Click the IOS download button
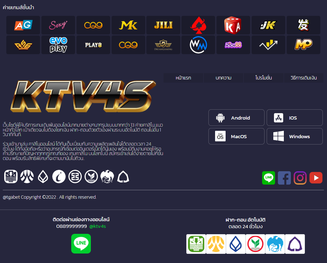This screenshot has height=263, width=327. pyautogui.click(x=295, y=118)
